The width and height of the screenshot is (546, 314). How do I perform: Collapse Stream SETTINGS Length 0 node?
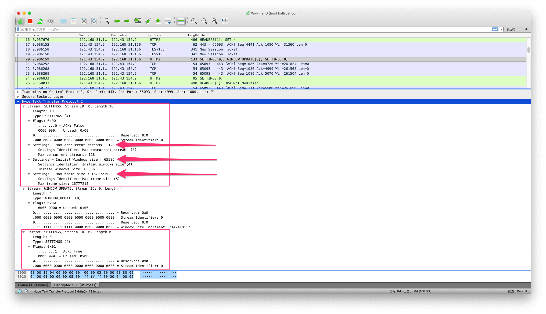tap(23, 232)
